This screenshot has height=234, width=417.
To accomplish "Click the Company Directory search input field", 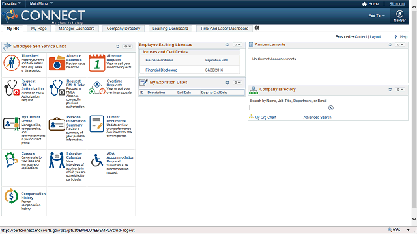I will pyautogui.click(x=289, y=107).
